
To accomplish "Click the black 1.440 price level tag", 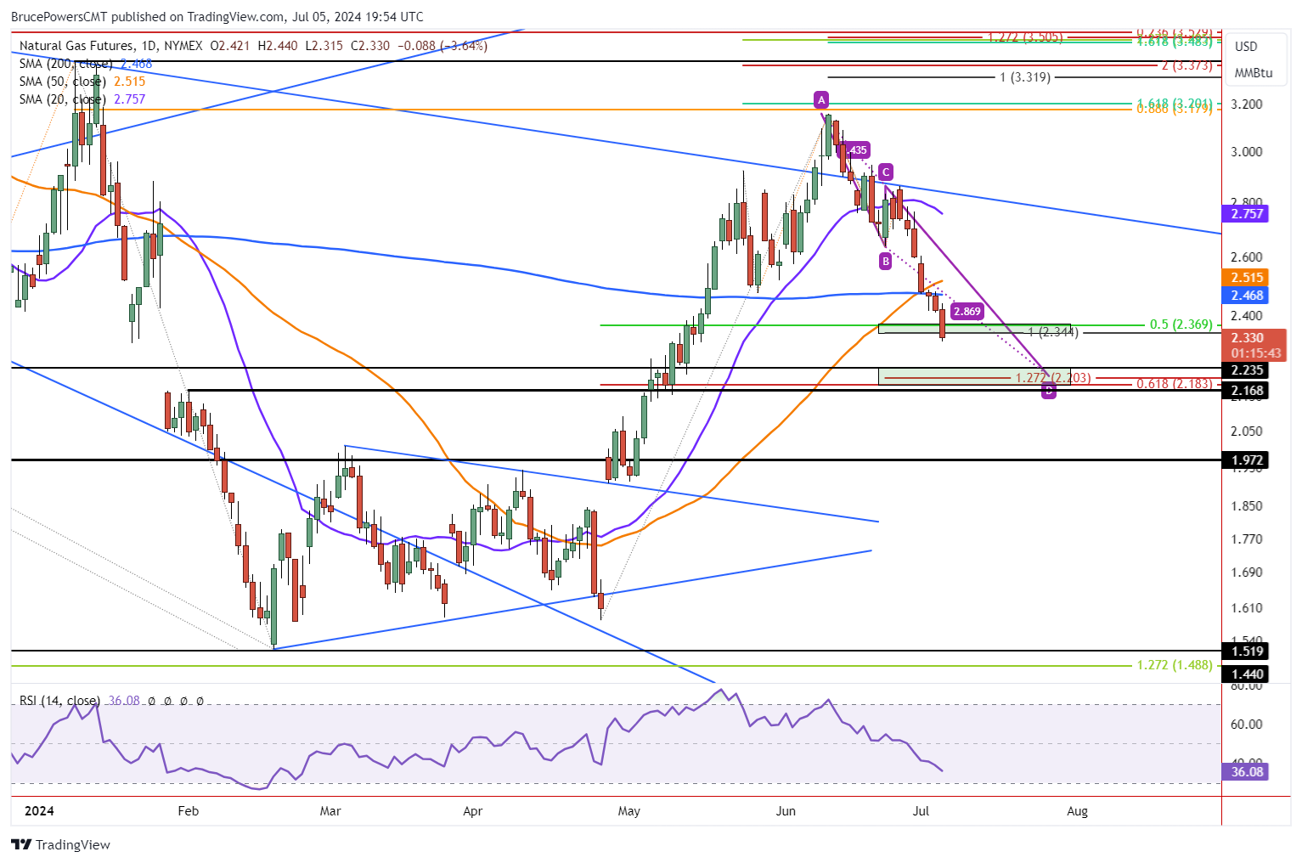I will coord(1247,674).
